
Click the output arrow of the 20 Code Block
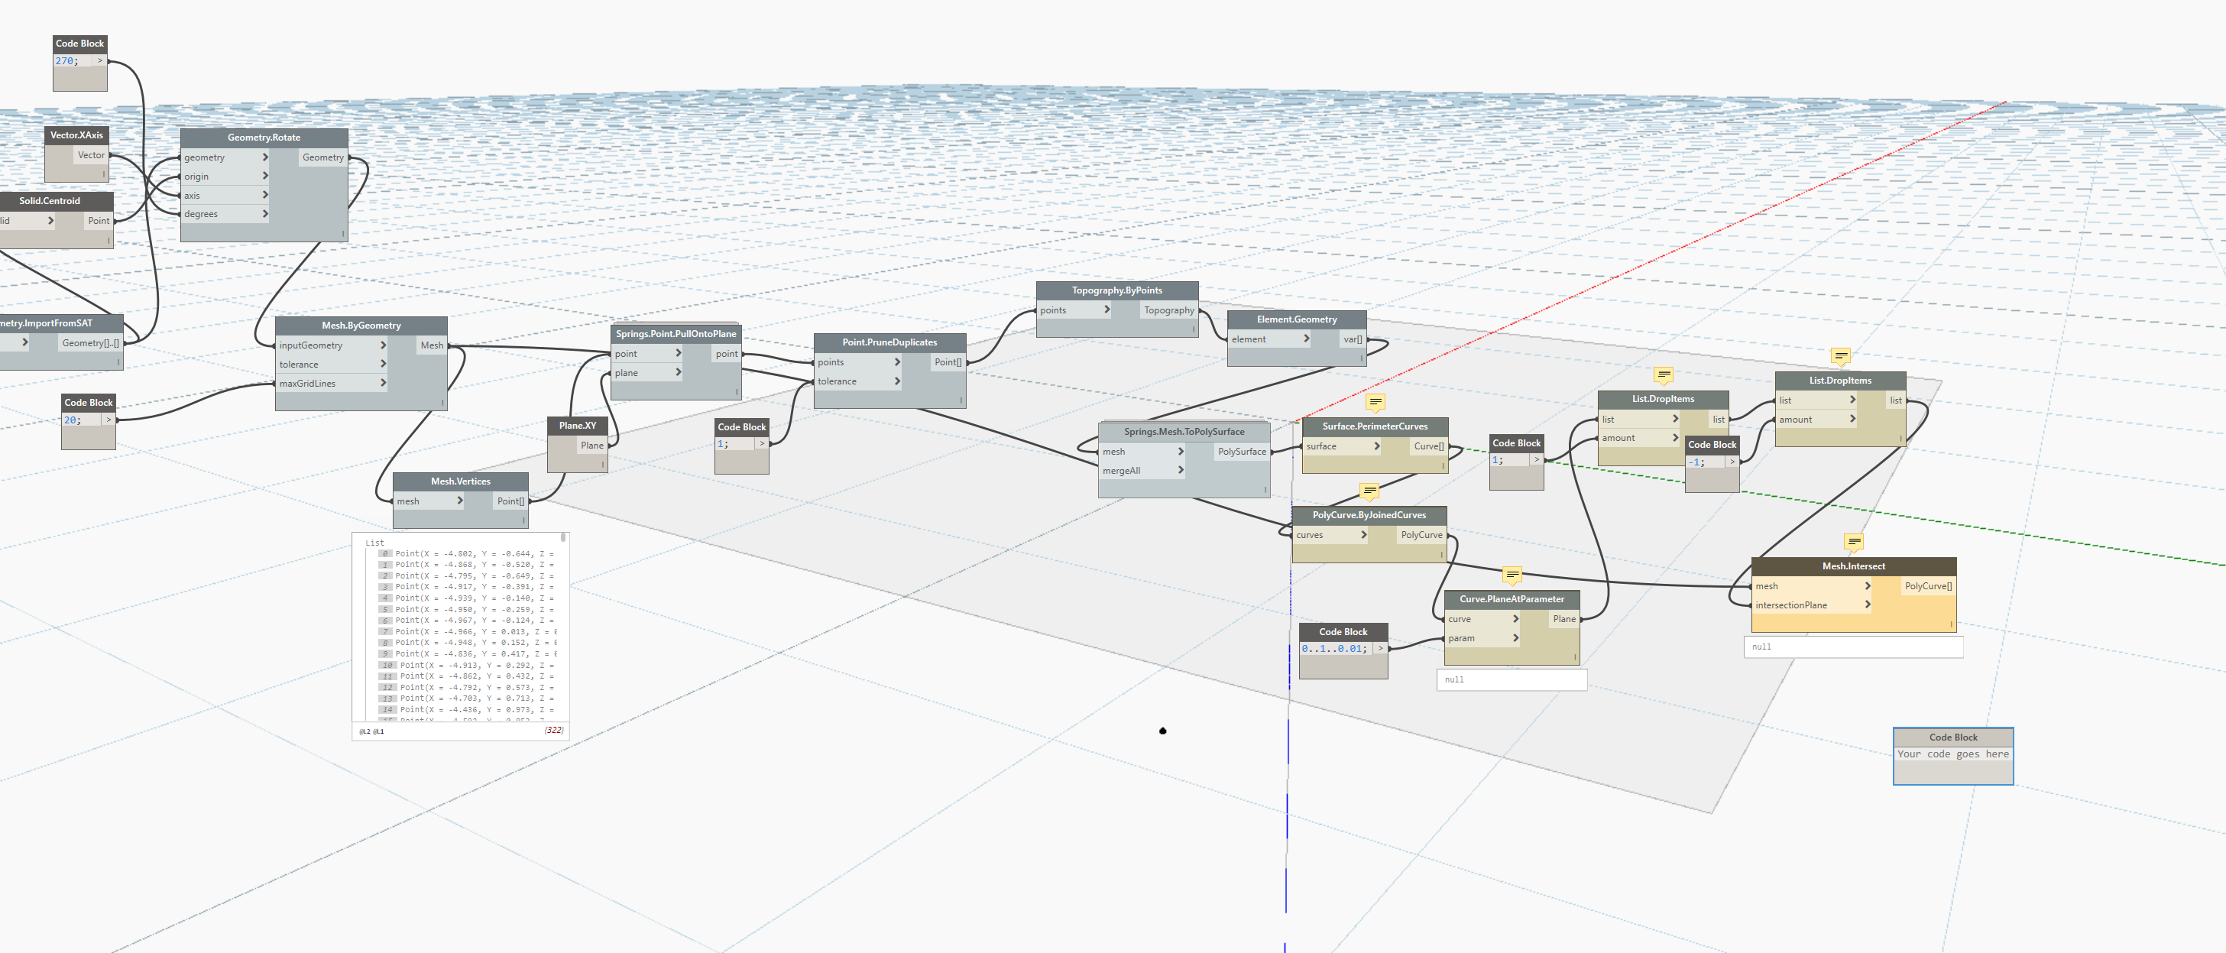[109, 420]
